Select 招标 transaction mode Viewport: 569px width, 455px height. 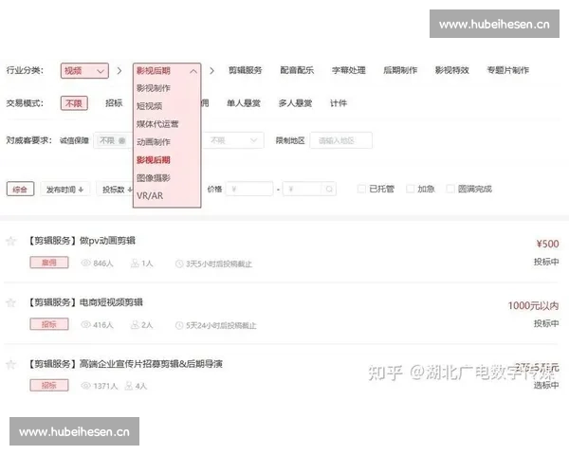114,103
